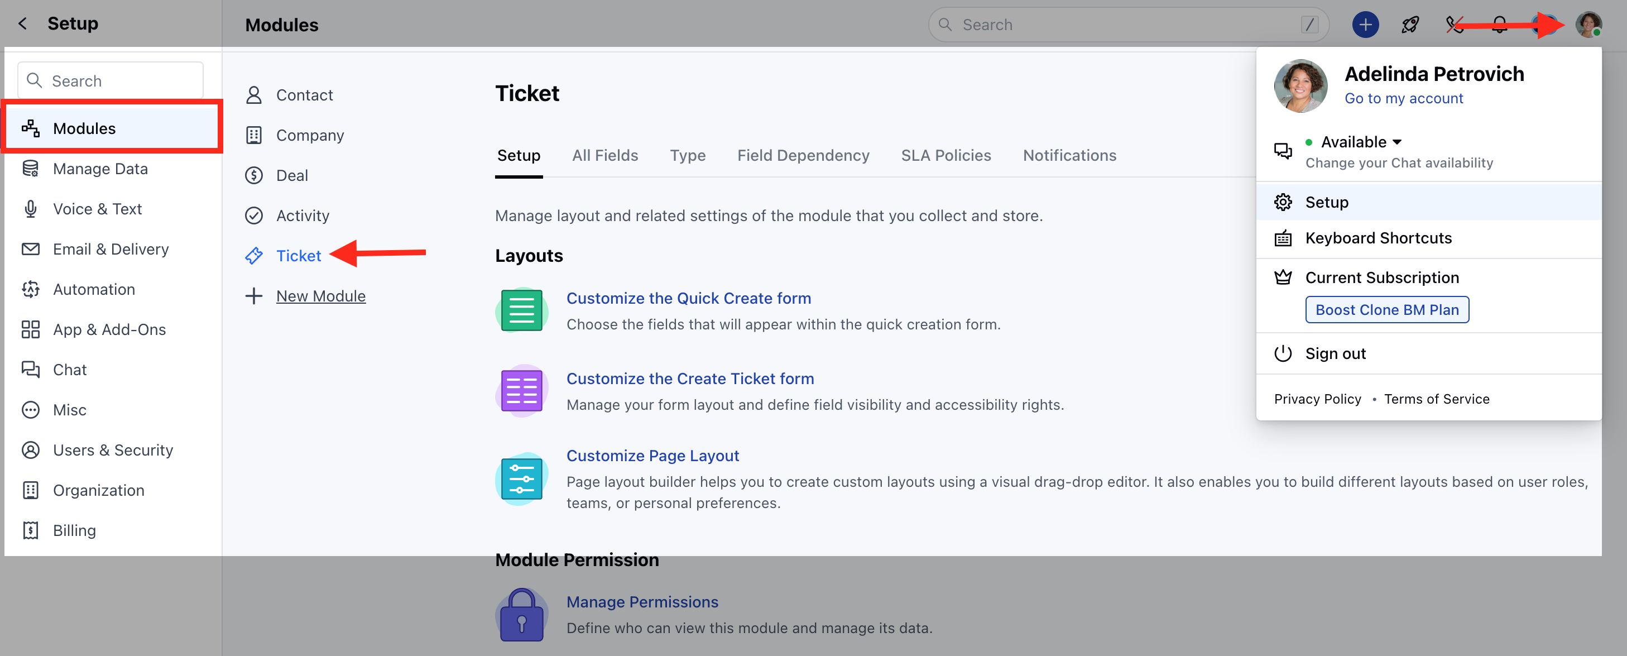Screen dimensions: 1627x656
Task: Switch to the Field Dependency tab
Action: [803, 155]
